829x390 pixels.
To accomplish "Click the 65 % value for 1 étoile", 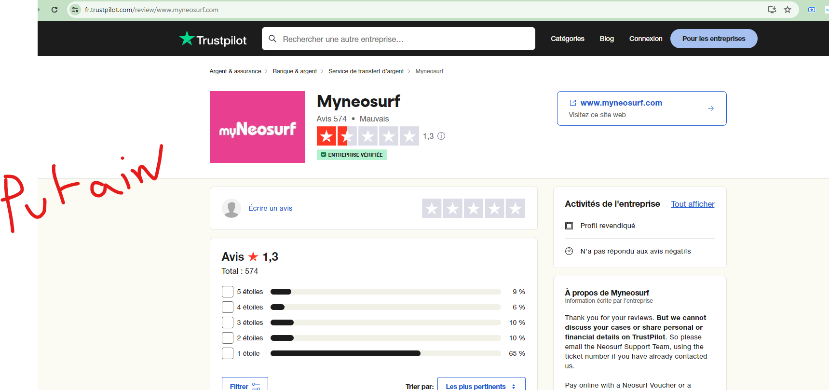I will click(517, 353).
